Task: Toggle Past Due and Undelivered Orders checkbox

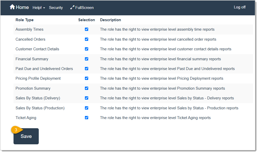Action: click(86, 69)
